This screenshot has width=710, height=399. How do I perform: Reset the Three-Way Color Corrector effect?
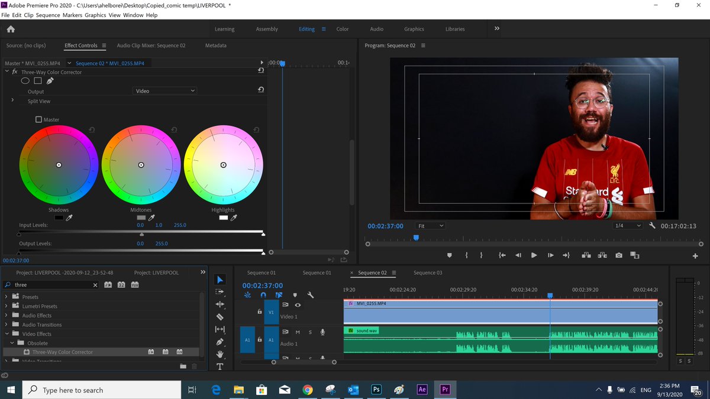(x=261, y=70)
